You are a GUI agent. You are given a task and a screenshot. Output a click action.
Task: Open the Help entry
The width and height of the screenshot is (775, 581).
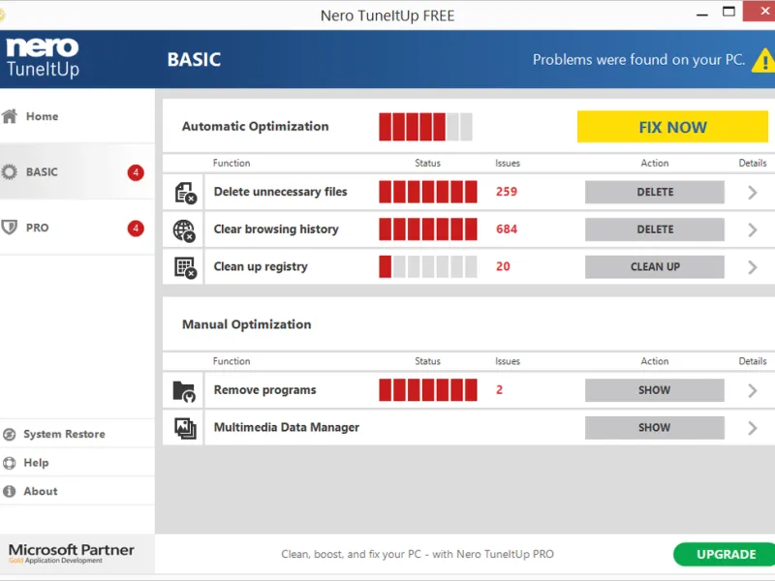pyautogui.click(x=77, y=463)
